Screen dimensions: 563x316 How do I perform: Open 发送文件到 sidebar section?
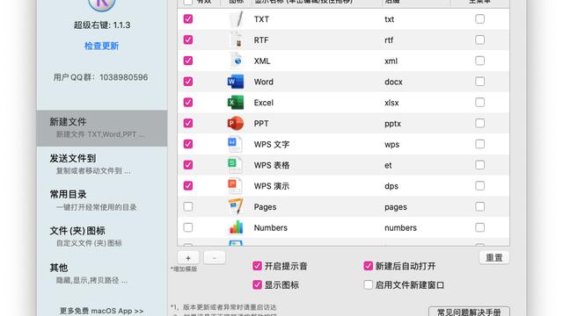(x=102, y=164)
